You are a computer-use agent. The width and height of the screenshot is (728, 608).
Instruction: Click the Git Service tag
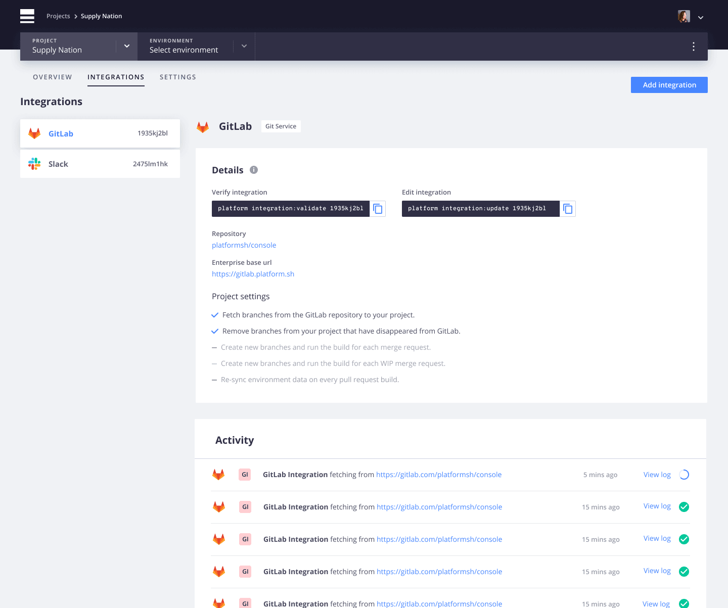pyautogui.click(x=281, y=126)
